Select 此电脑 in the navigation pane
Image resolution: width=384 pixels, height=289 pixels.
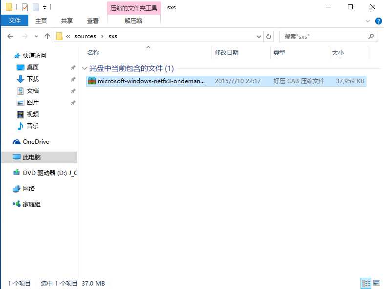(x=40, y=157)
